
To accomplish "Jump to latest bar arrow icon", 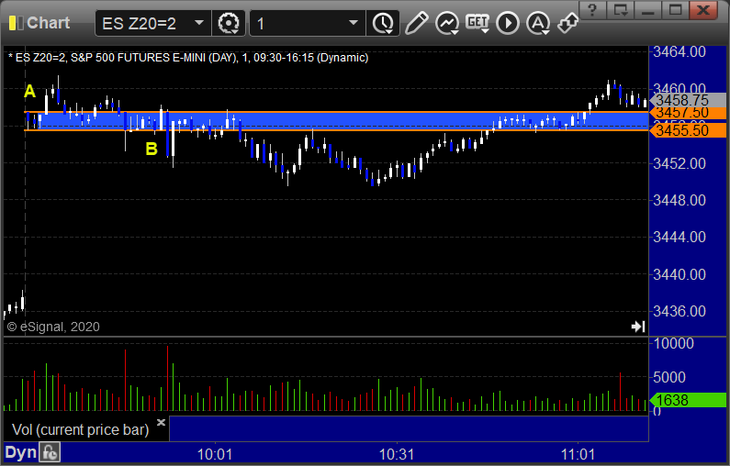I will [x=638, y=327].
